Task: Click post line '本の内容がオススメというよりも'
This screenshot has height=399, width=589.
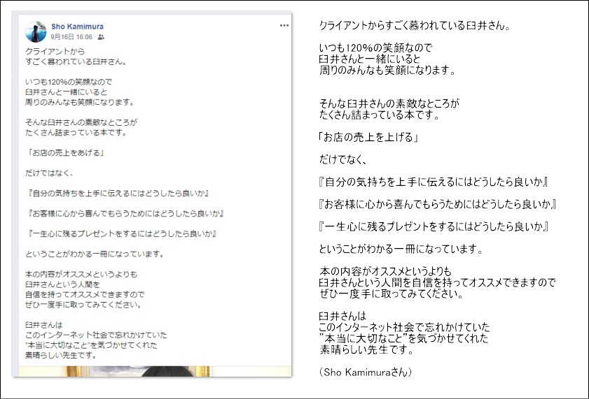Action: tap(81, 274)
